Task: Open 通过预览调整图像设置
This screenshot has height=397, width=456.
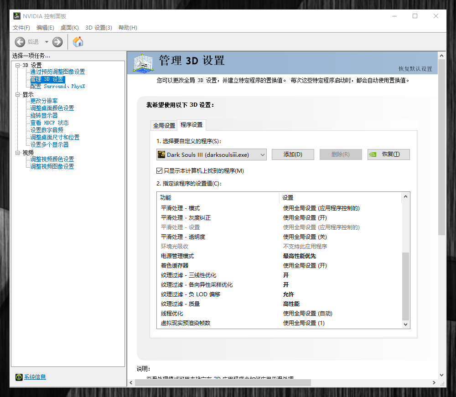Action: [x=57, y=72]
